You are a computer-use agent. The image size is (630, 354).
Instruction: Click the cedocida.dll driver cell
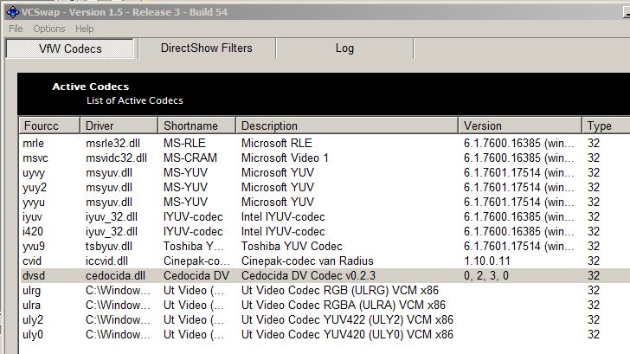[115, 275]
